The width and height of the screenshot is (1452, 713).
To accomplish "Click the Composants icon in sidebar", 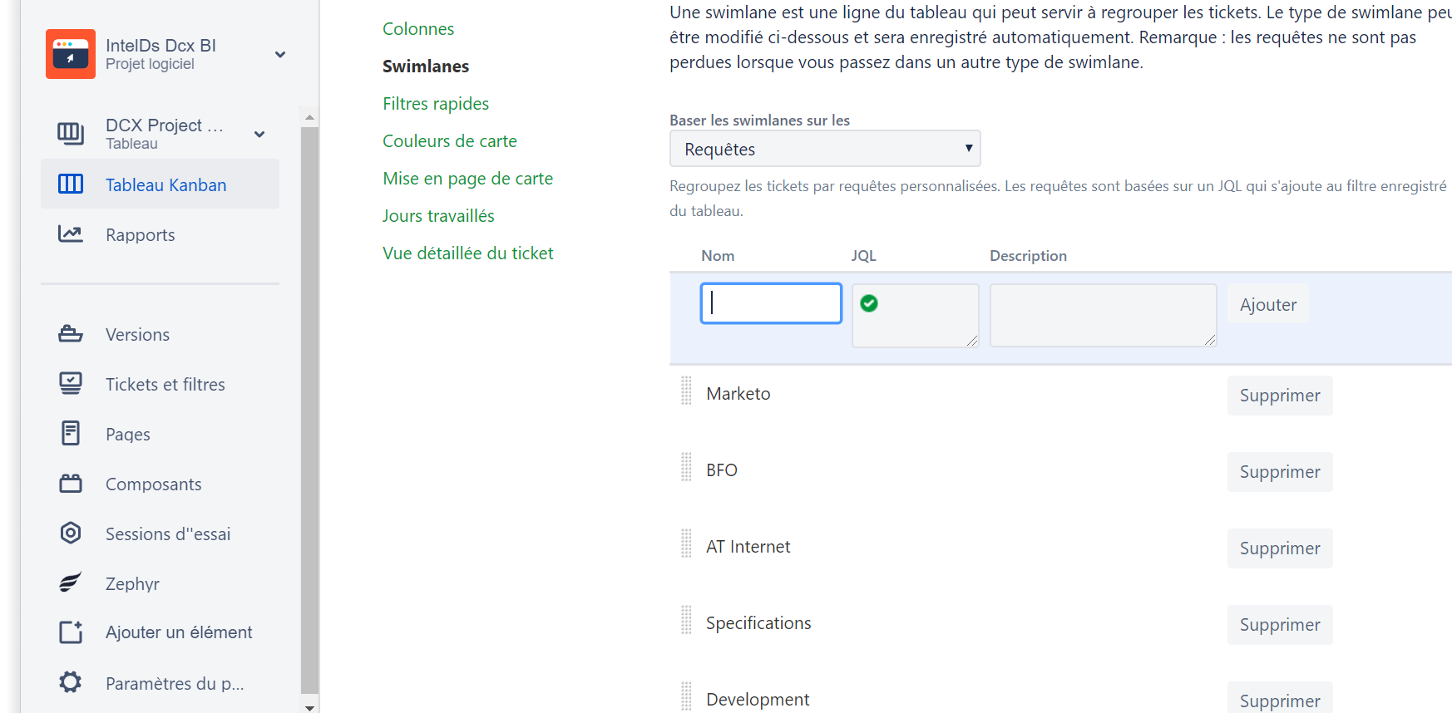I will (71, 483).
